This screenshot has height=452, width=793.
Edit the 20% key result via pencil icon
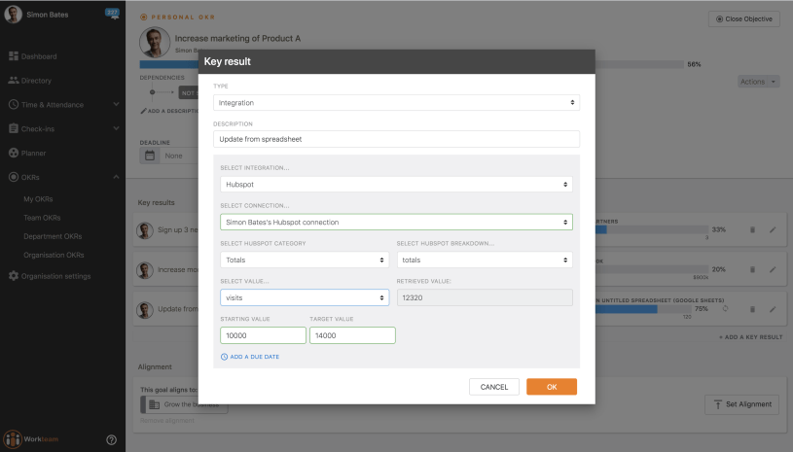pos(773,269)
